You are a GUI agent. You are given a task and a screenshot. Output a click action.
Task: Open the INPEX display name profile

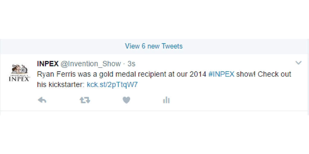48,64
